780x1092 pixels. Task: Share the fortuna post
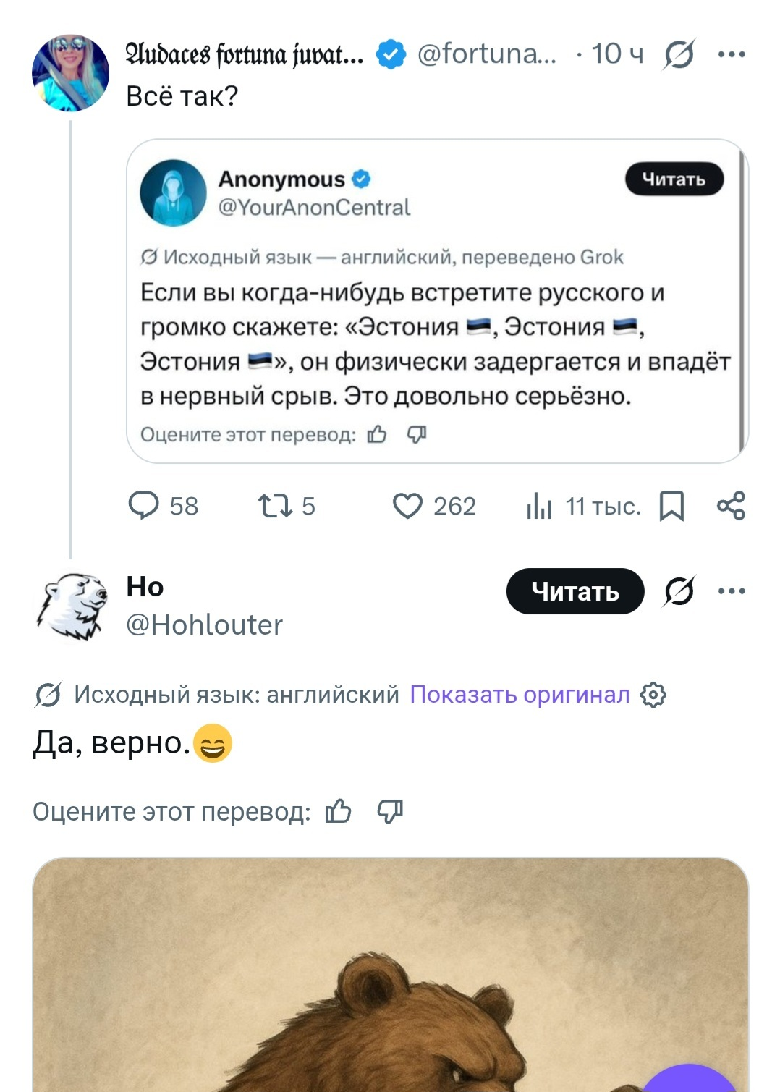[x=731, y=506]
